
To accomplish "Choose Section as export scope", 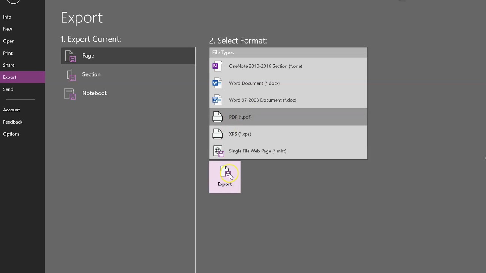I will 128,74.
